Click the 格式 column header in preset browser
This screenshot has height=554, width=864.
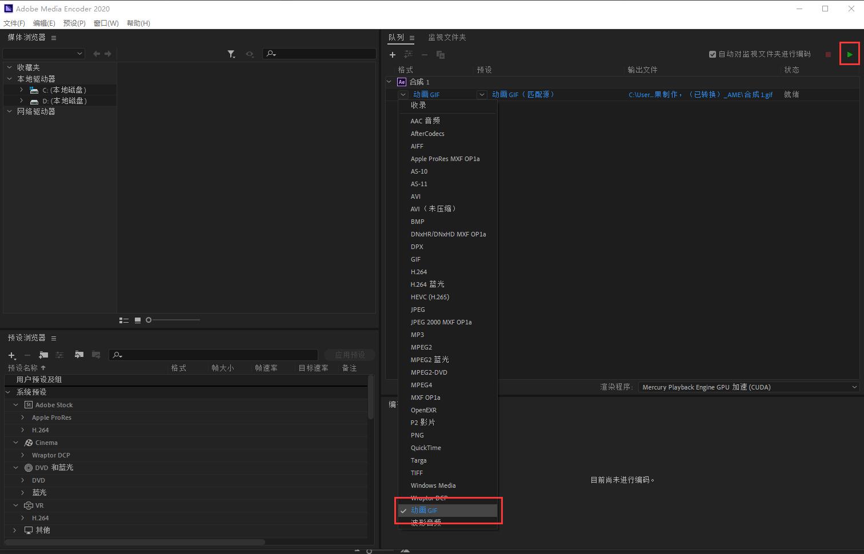179,368
